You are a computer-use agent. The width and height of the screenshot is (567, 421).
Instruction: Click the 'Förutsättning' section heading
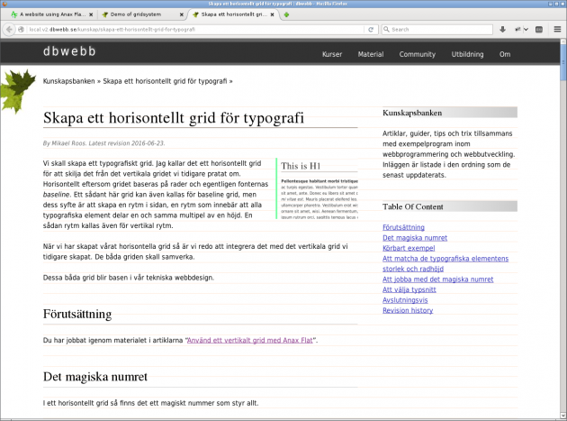tap(77, 314)
